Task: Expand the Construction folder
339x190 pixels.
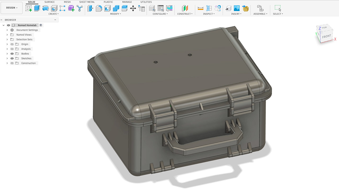Action: point(7,63)
